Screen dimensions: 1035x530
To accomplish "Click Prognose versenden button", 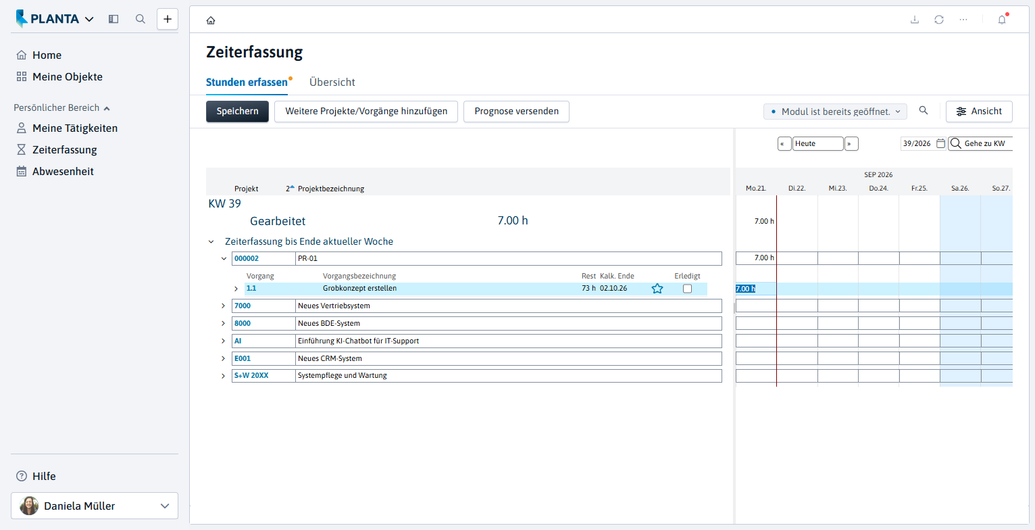I will tap(516, 112).
